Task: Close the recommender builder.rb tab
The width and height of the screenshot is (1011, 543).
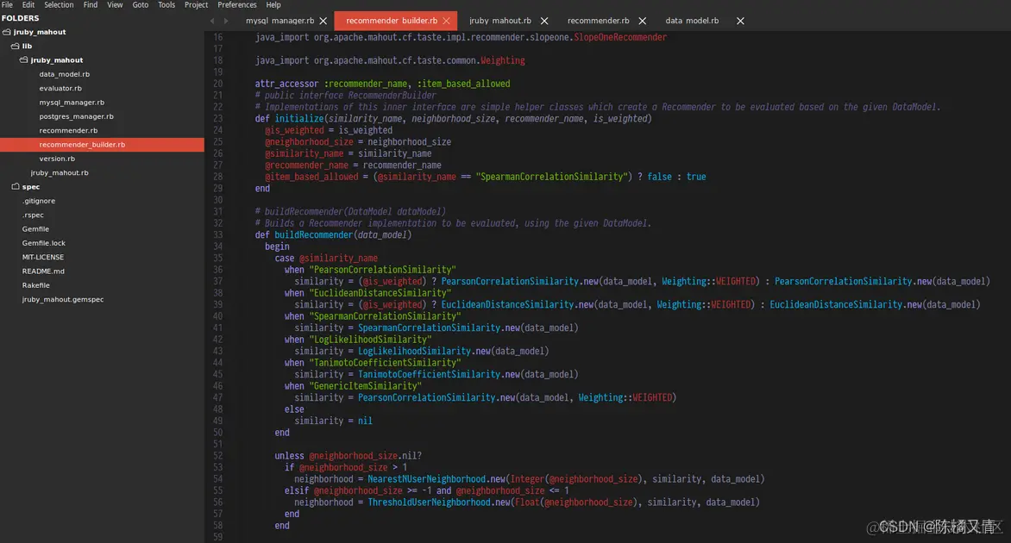Action: point(446,21)
